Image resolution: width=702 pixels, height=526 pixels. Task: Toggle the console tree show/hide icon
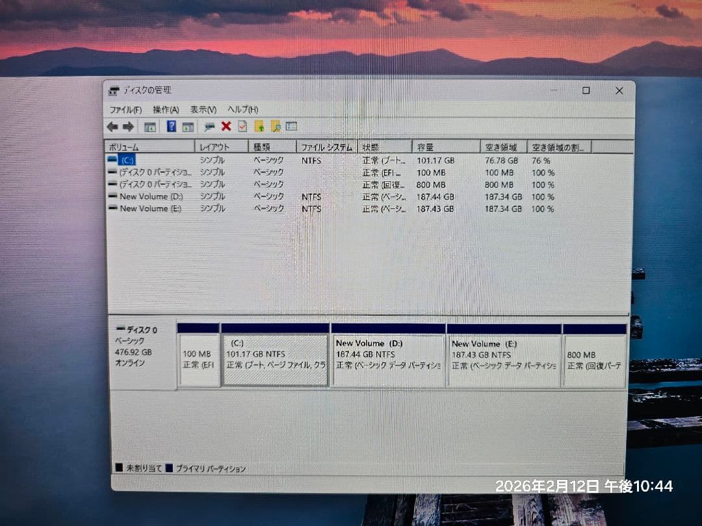point(149,127)
